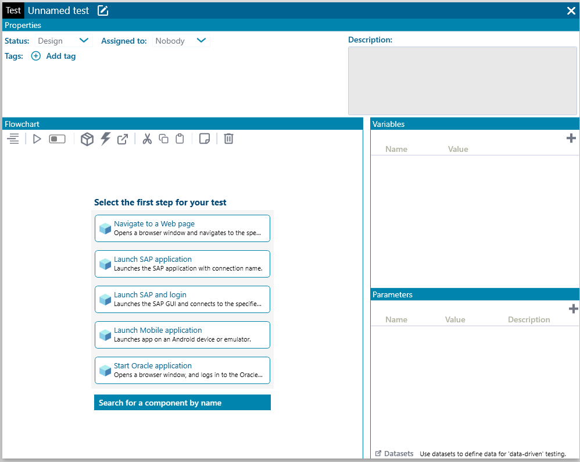This screenshot has width=580, height=462.
Task: Click the Variables Name column header
Action: (x=396, y=149)
